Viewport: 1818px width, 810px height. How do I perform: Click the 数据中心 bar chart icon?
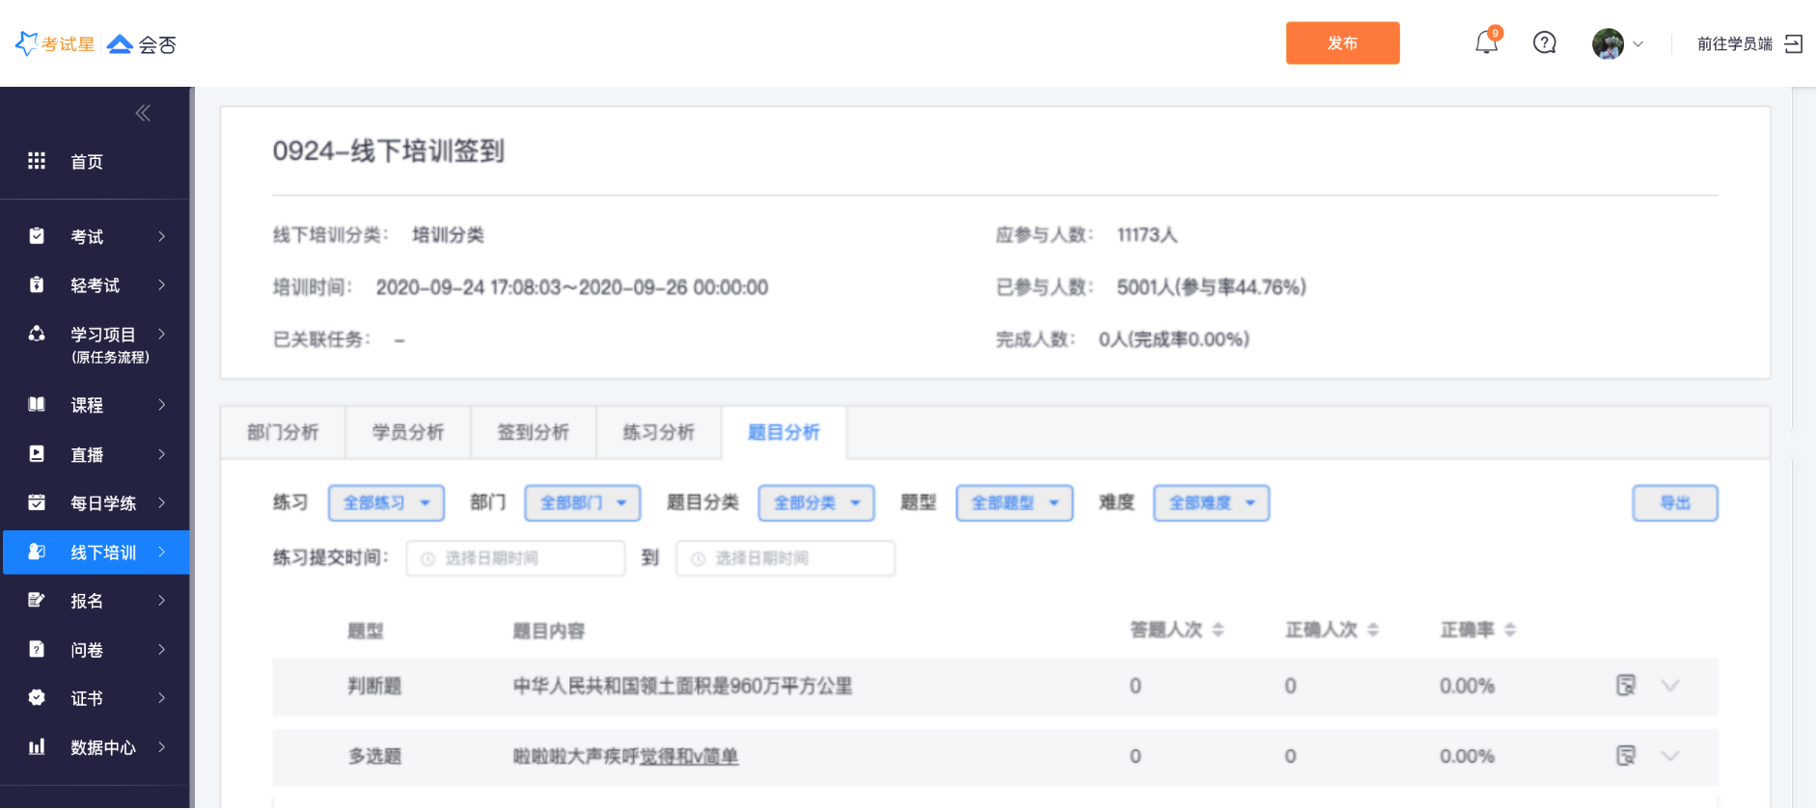pos(37,746)
